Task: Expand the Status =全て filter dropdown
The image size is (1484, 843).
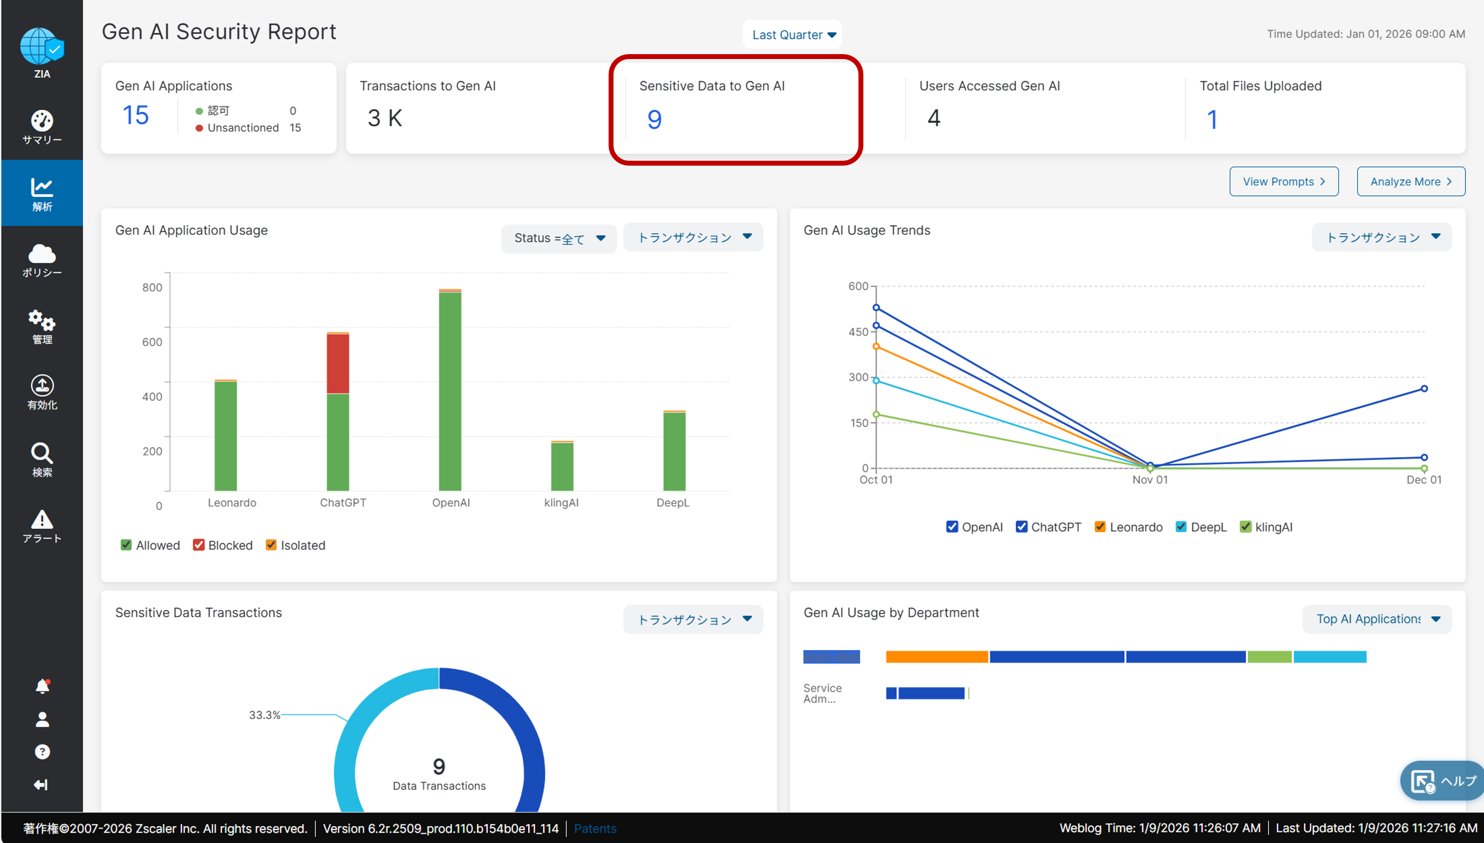Action: (x=559, y=238)
